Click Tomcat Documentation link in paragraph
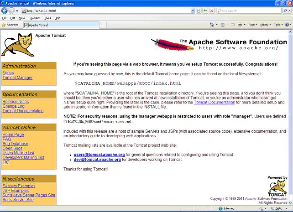Screen dimensions: 293x212 point(215,102)
